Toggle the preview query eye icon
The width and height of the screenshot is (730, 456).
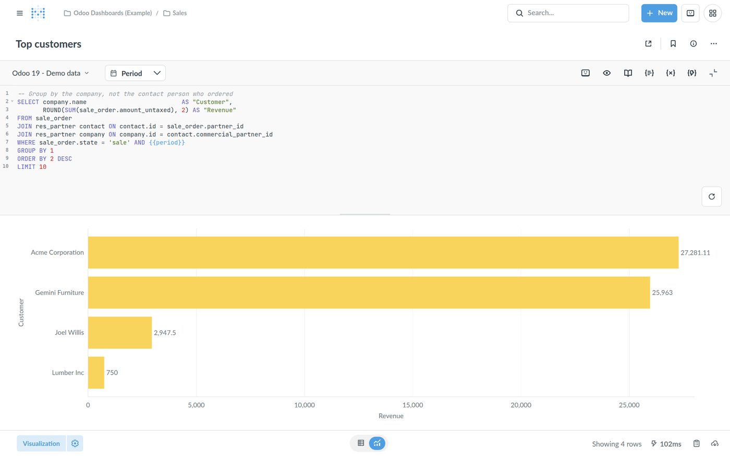(x=607, y=73)
